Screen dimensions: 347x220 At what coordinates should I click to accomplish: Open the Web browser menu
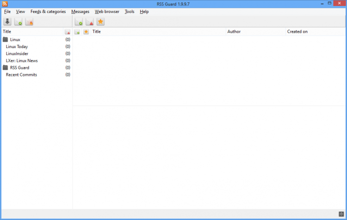107,12
